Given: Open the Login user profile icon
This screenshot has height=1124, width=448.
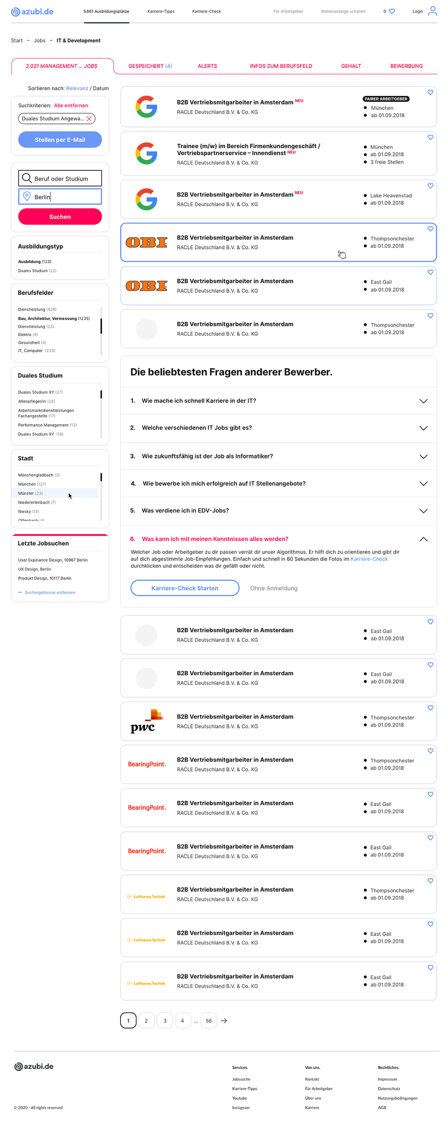Looking at the screenshot, I should (x=432, y=11).
